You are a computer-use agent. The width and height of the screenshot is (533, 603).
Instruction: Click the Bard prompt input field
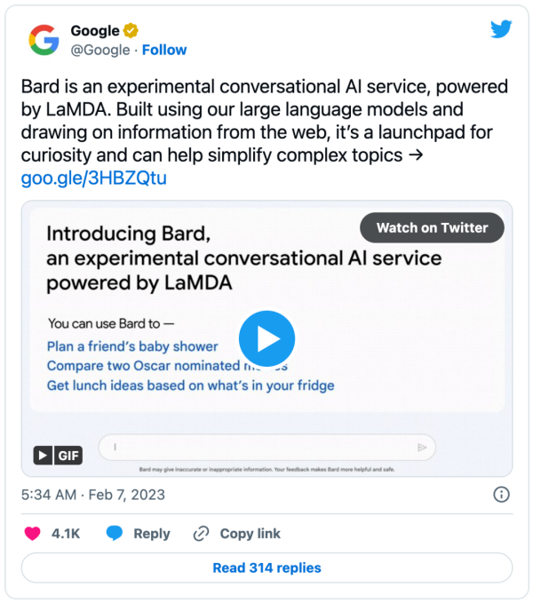click(x=266, y=448)
